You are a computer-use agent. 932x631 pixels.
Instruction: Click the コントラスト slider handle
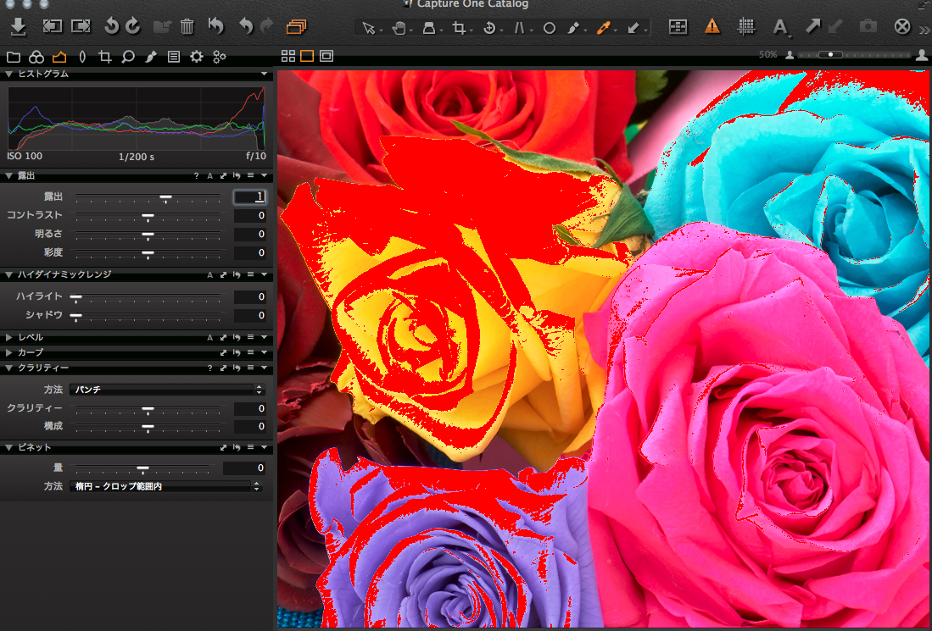[x=148, y=216]
